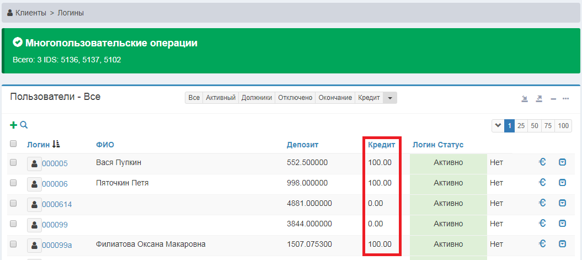Viewport: 582px width, 260px height.
Task: Toggle the select-all checkbox in table header
Action: pos(14,144)
